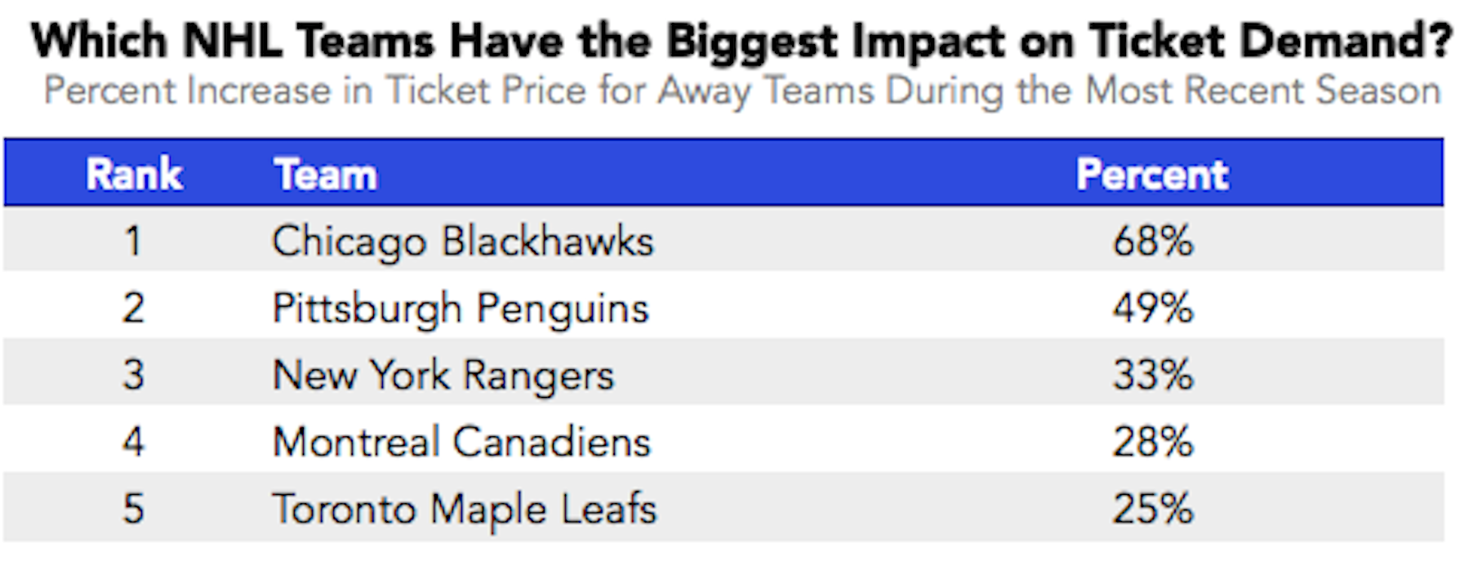Click the 28% value for Montreal
The width and height of the screenshot is (1460, 561).
coord(1152,442)
